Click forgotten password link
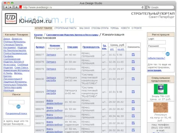The height and width of the screenshot is (133, 178). (x=156, y=58)
